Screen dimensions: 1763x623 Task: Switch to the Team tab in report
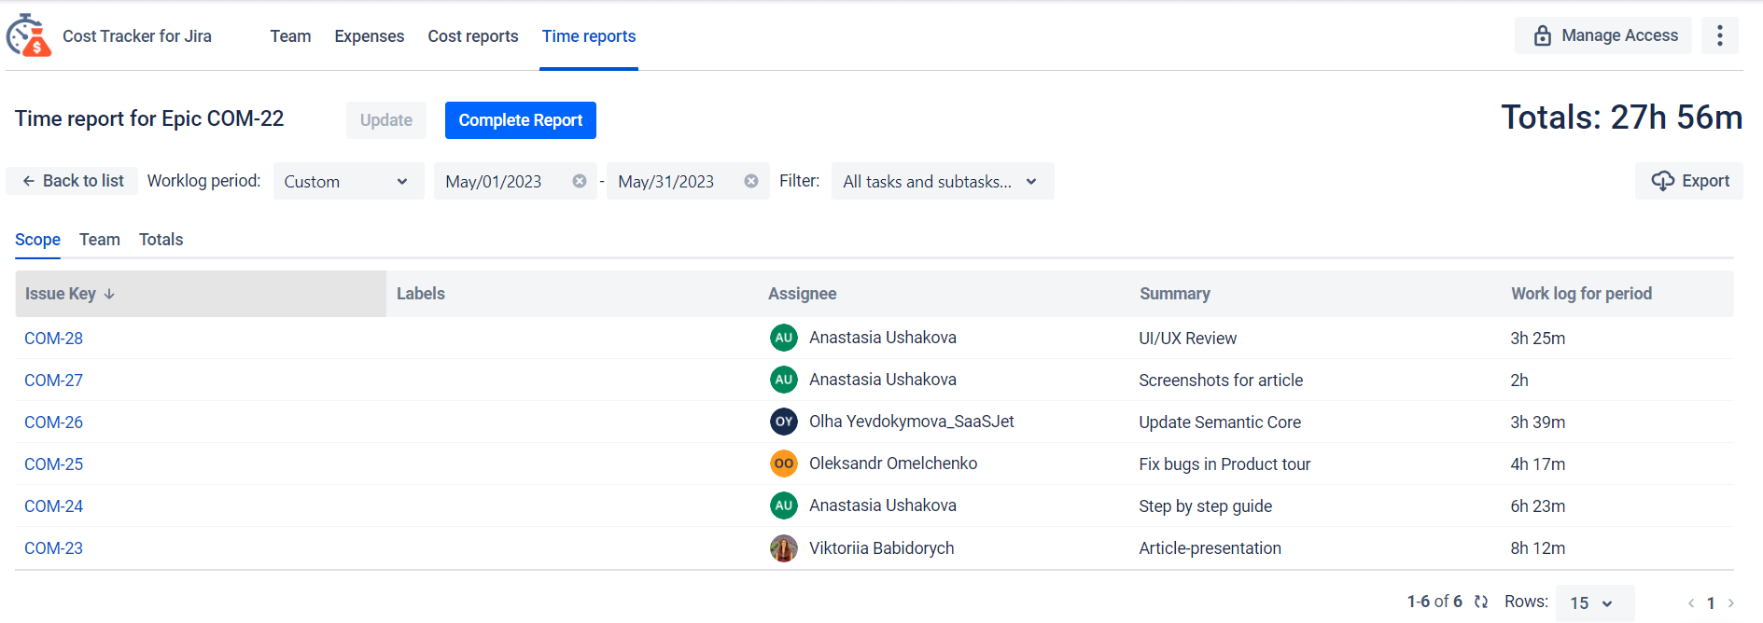click(x=100, y=240)
